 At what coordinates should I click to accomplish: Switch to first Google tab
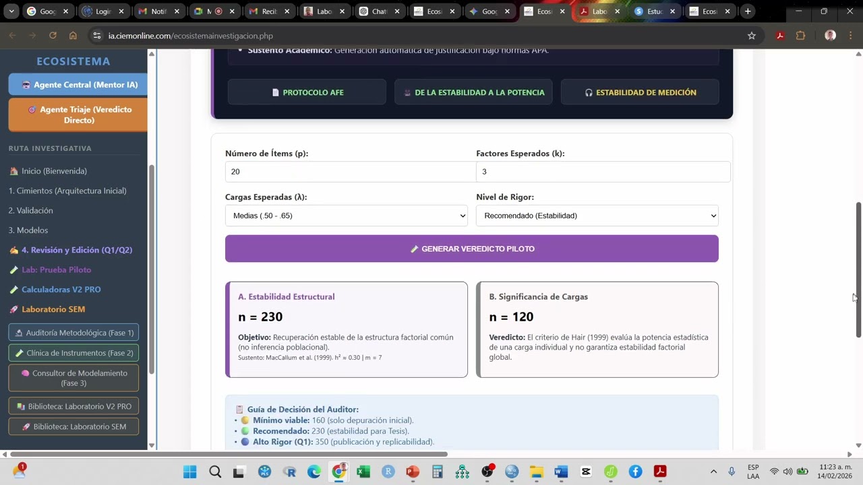coord(47,11)
